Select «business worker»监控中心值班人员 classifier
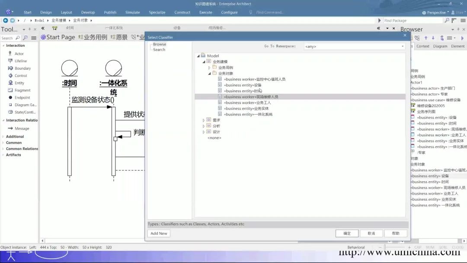 [x=255, y=79]
